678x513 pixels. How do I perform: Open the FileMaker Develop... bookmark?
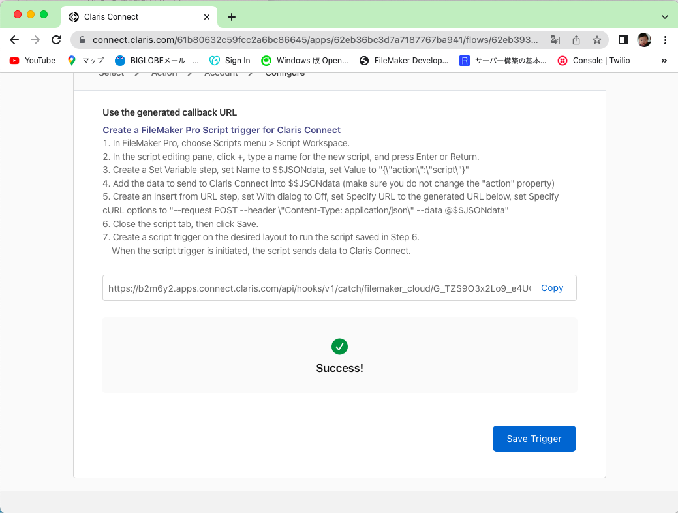403,61
